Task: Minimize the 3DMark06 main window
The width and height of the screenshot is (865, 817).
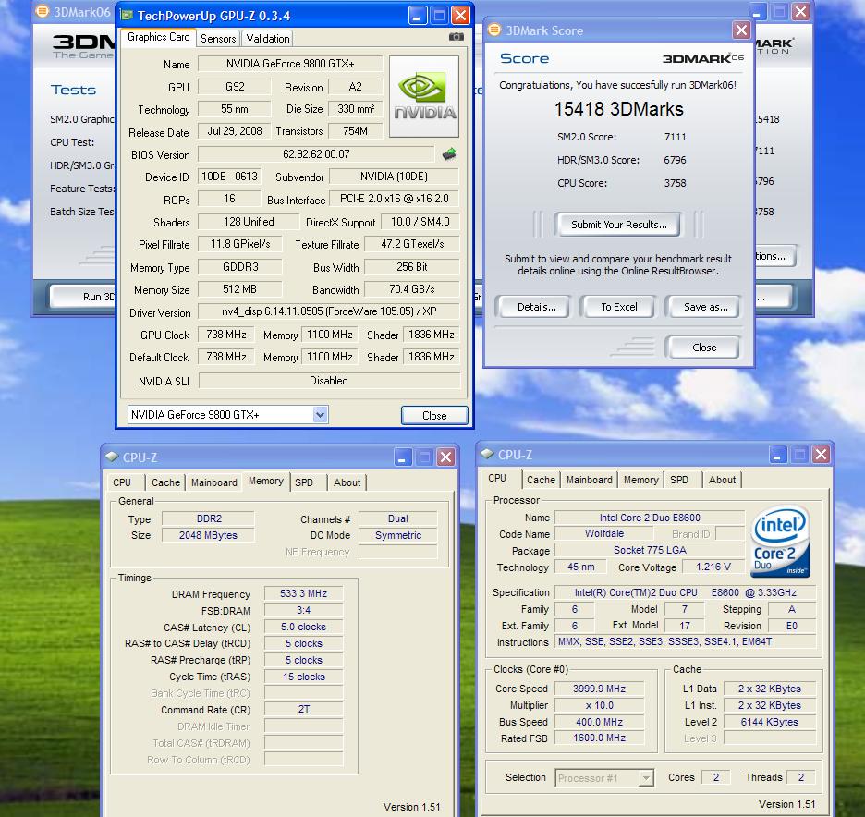Action: pyautogui.click(x=757, y=12)
